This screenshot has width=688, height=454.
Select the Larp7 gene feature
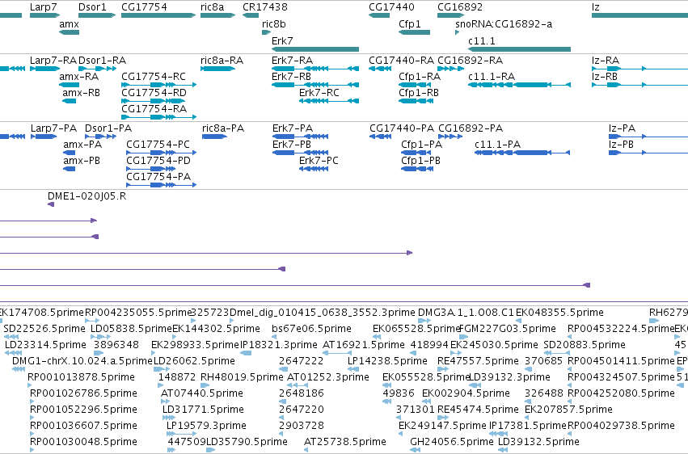[x=44, y=15]
